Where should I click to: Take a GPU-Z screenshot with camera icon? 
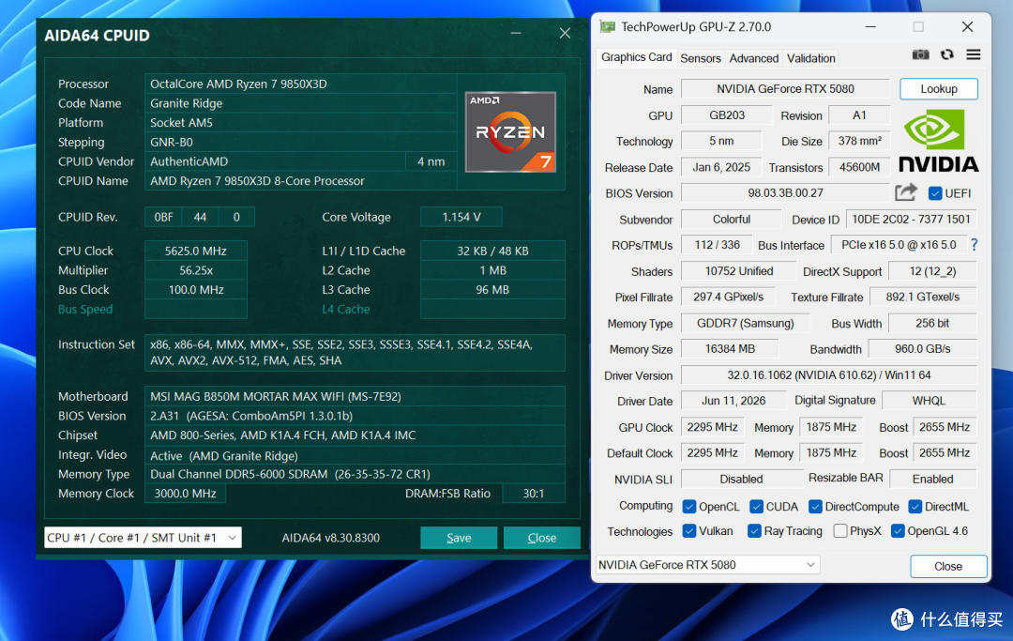[921, 55]
